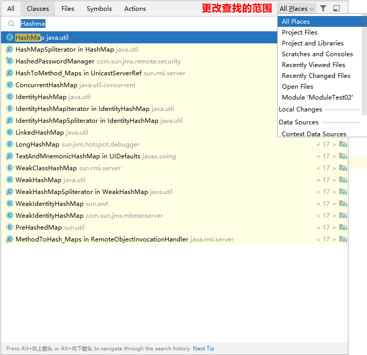Click the HashedPasswordManager class icon
This screenshot has height=355, width=367.
[x=10, y=61]
